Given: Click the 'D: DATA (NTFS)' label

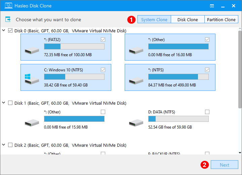Looking at the screenshot, I should 162,112.
